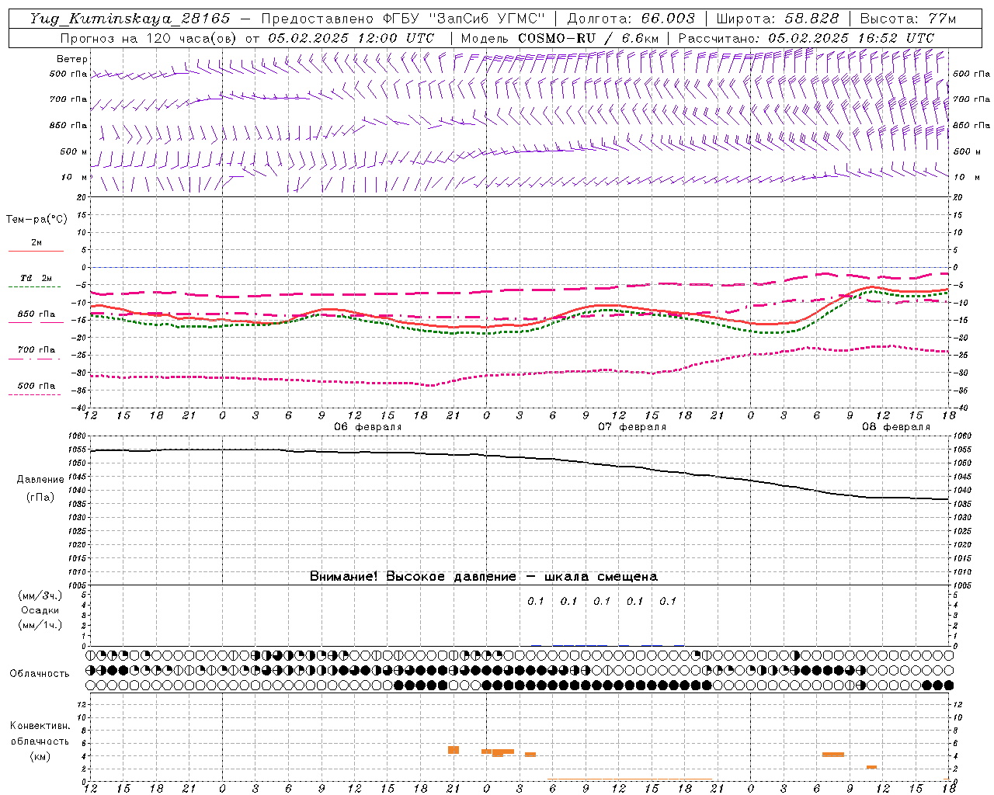The width and height of the screenshot is (994, 795).
Task: Click -40 on the right temperature axis
Action: pos(961,408)
